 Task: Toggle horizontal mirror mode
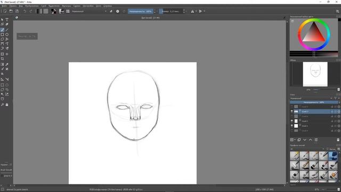(192, 11)
